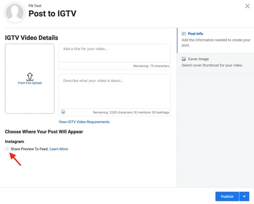Open the emoji picker in description
Image resolution: width=254 pixels, height=204 pixels.
point(63,112)
